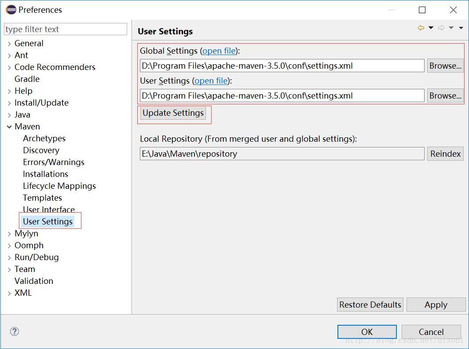469x349 pixels.
Task: Browse for the Global Settings file
Action: coord(445,66)
